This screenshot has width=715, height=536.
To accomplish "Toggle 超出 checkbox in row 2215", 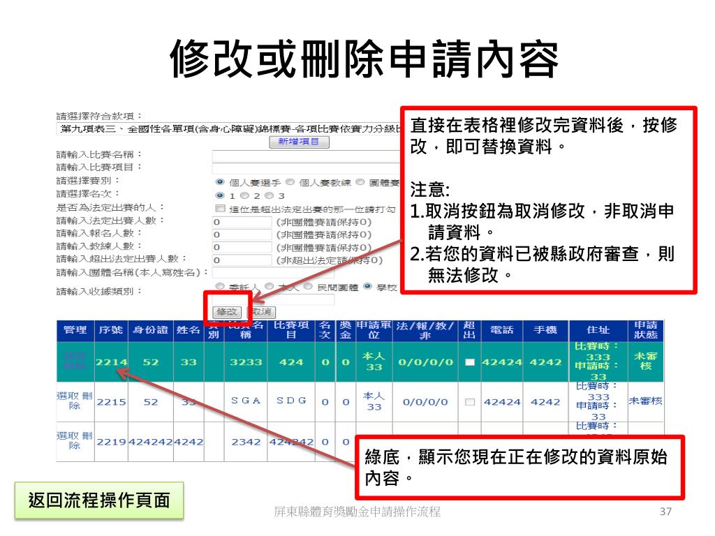I will point(470,402).
